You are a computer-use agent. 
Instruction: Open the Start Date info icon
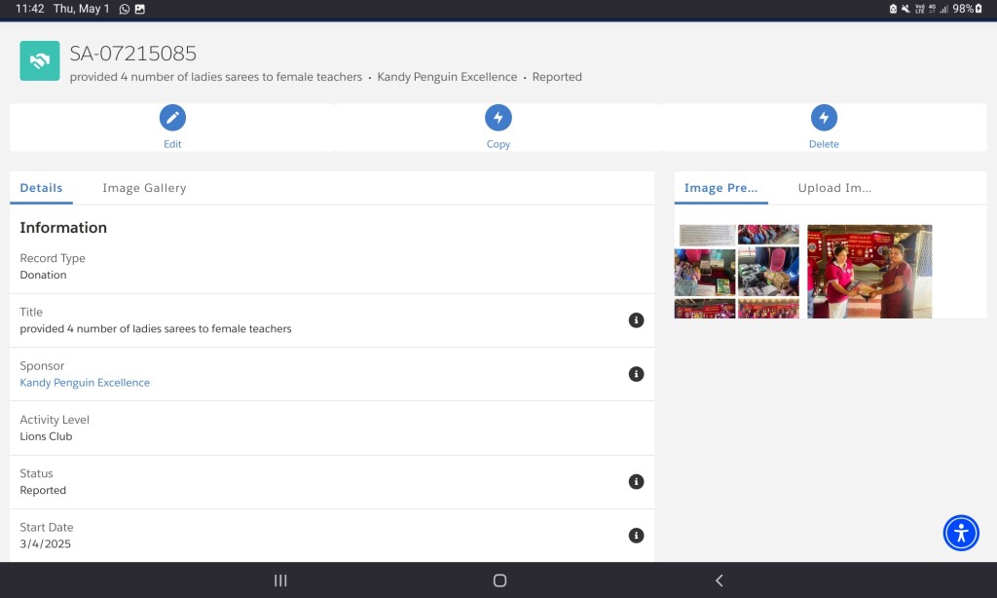636,536
